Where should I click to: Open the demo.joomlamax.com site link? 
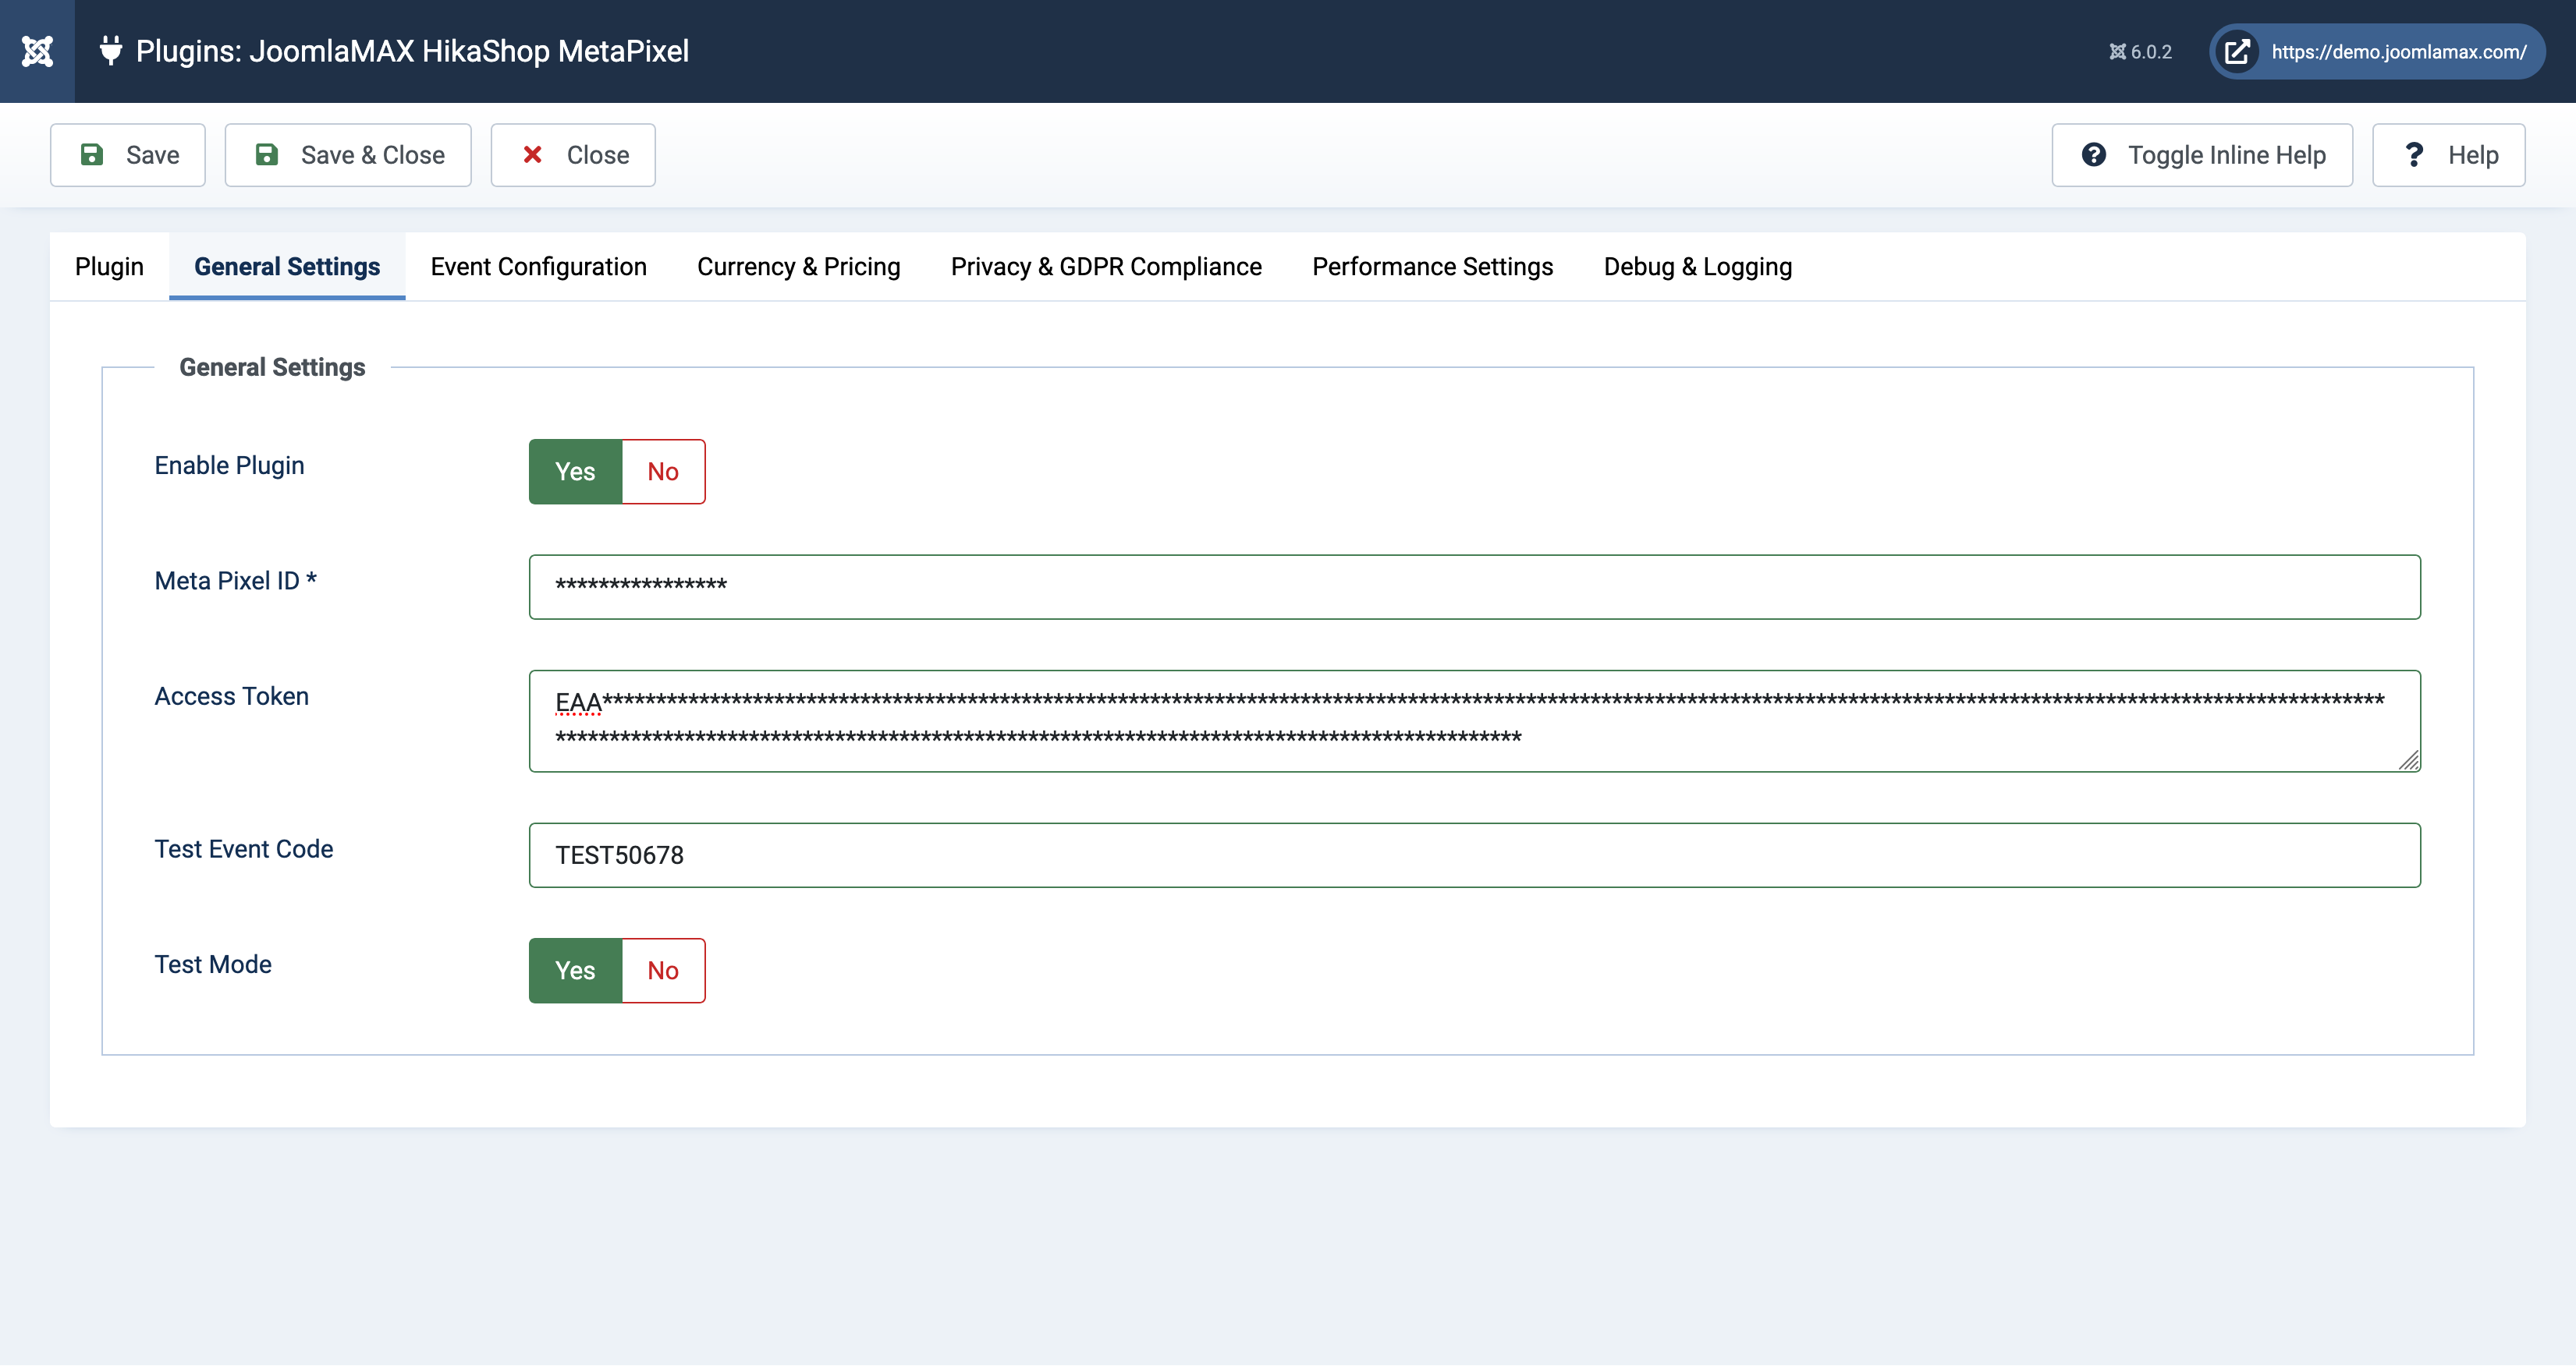2398,52
